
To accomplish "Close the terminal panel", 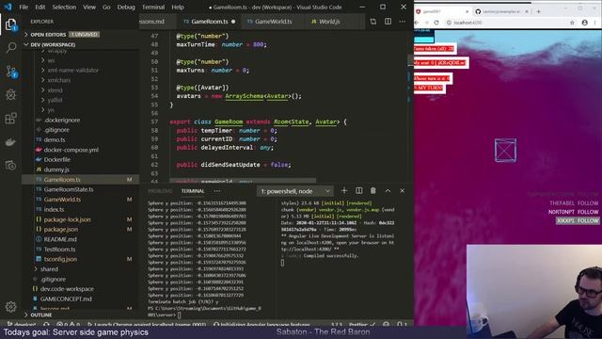I will 402,190.
